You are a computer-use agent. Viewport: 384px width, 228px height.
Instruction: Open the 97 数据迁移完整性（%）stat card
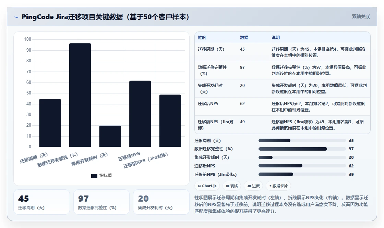point(101,202)
